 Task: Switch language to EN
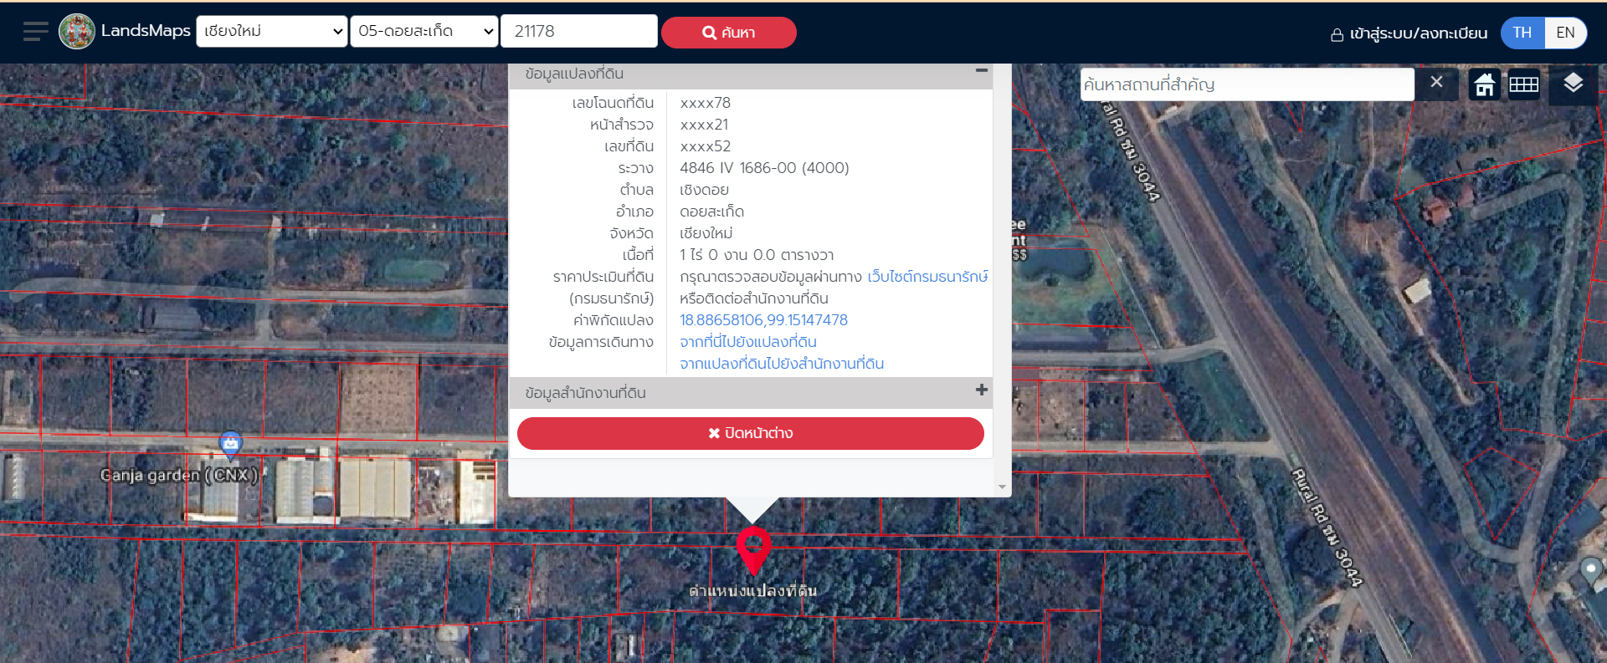click(x=1565, y=33)
